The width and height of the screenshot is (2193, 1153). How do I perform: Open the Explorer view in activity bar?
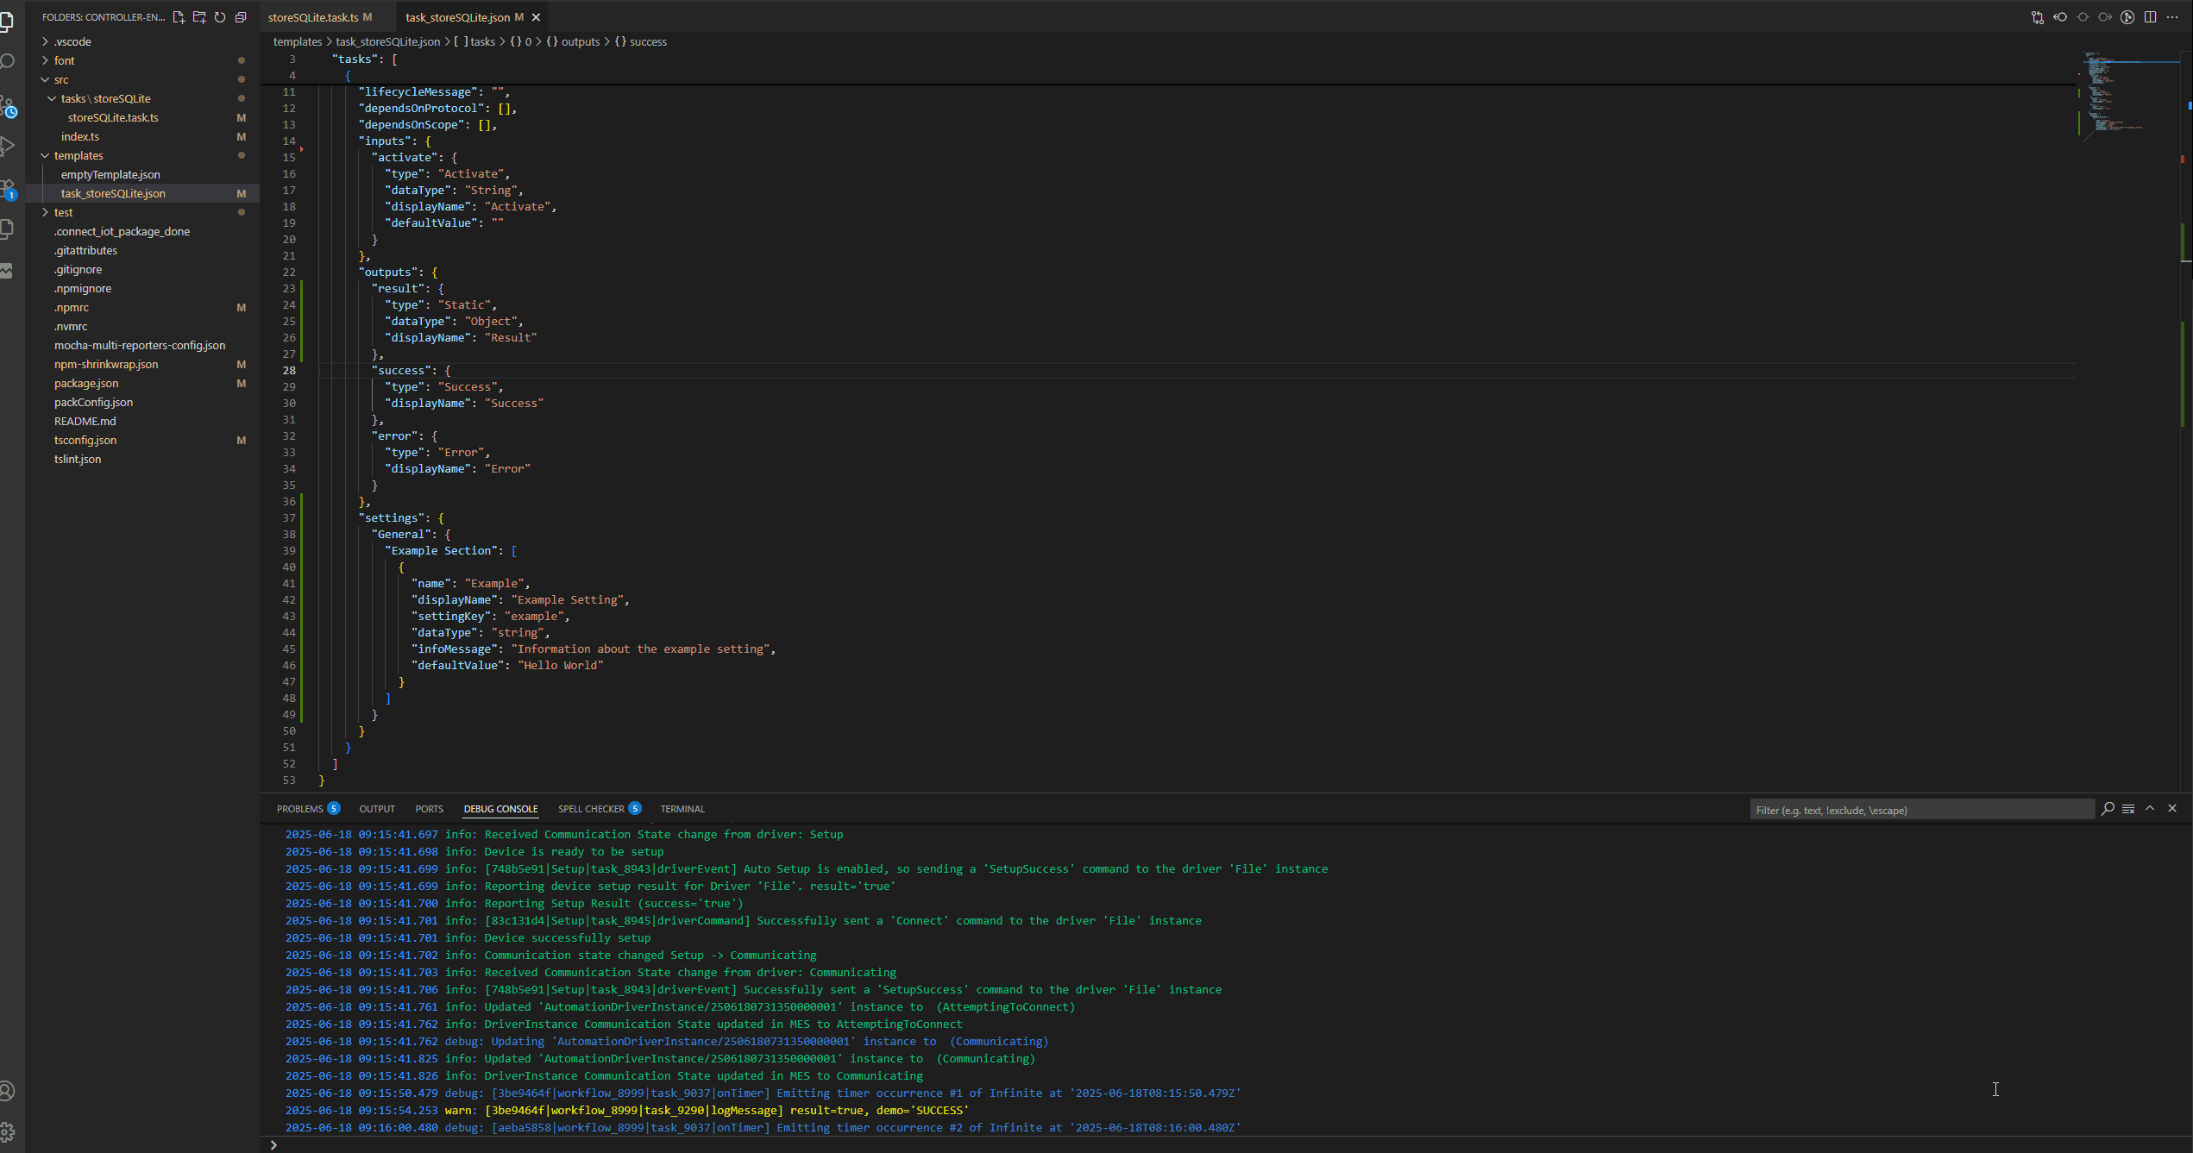[7, 21]
